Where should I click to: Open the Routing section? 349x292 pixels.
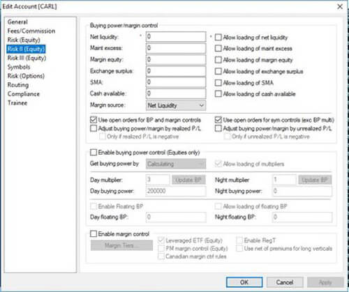pos(18,85)
